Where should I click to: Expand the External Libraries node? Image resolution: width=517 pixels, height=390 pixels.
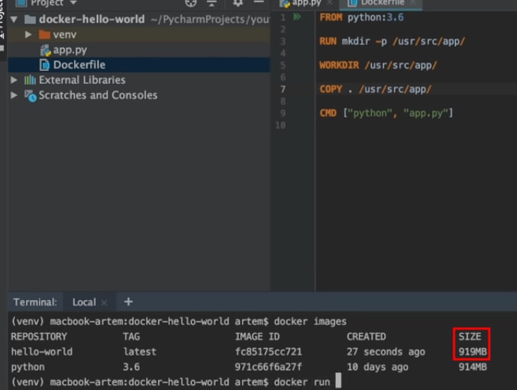[x=13, y=79]
